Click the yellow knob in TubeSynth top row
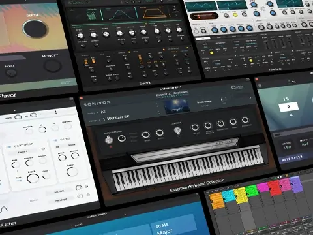 [235, 15]
